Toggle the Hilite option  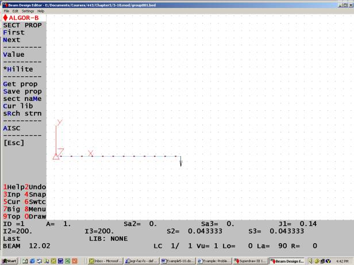point(18,69)
